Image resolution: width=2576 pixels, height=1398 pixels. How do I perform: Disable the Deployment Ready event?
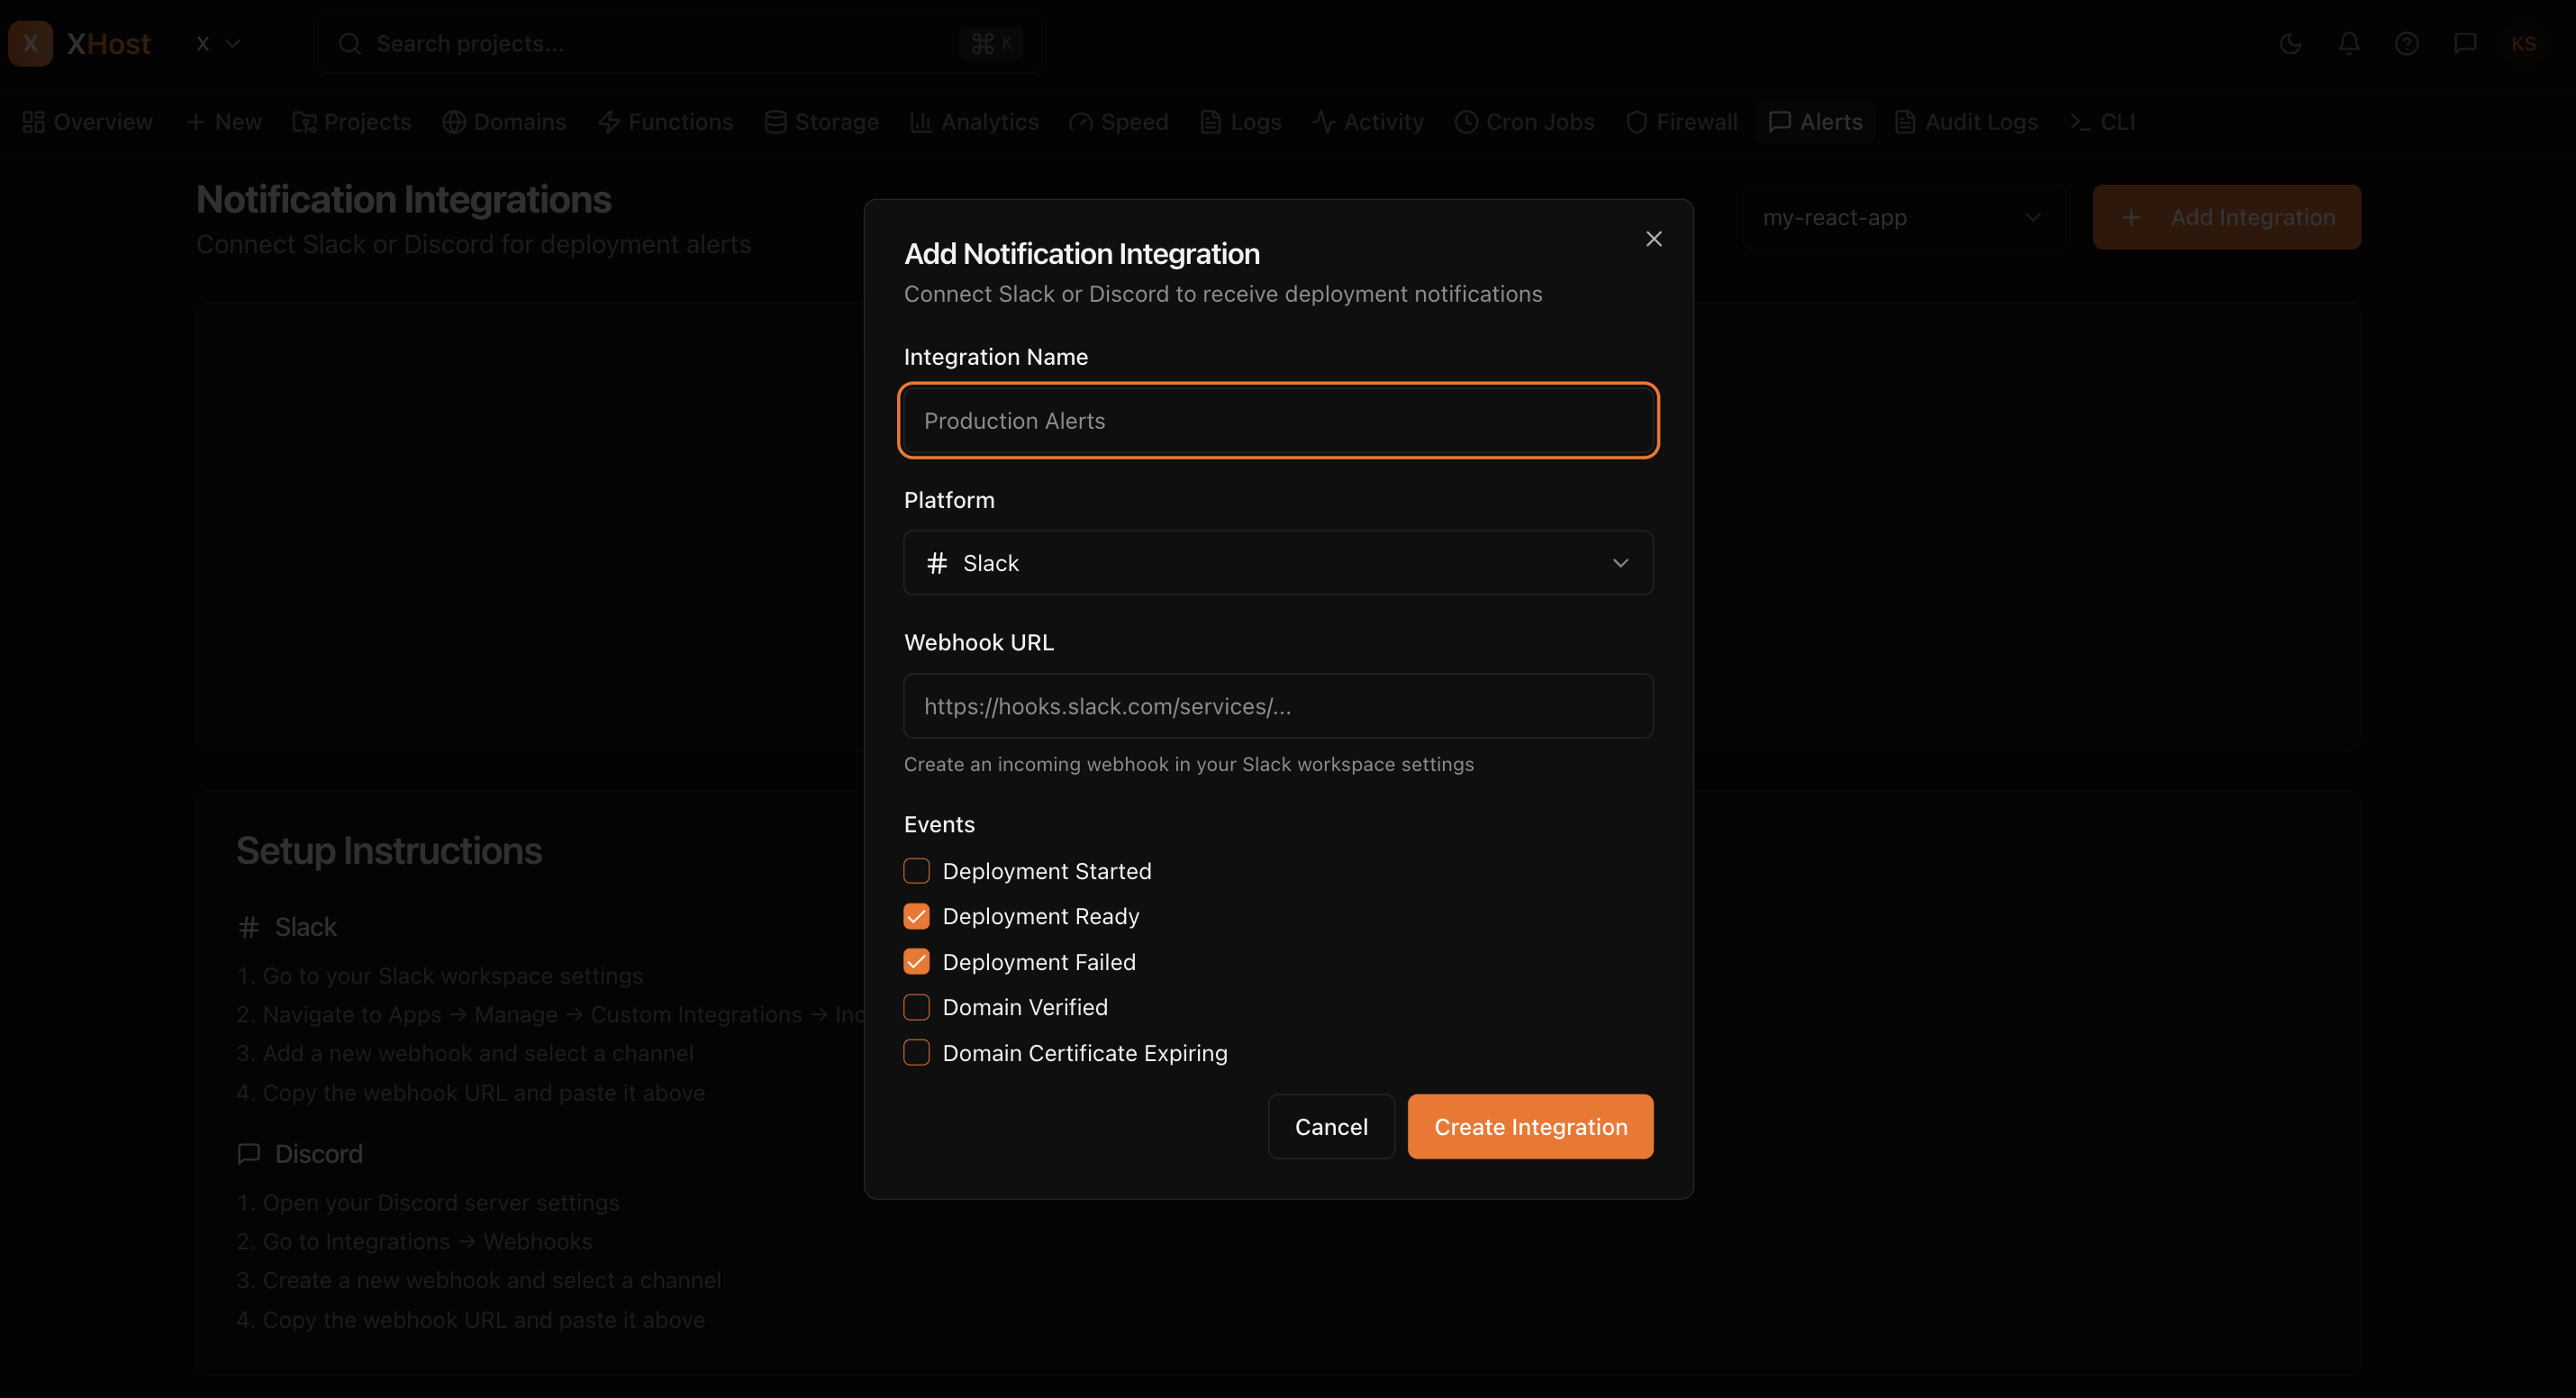916,916
